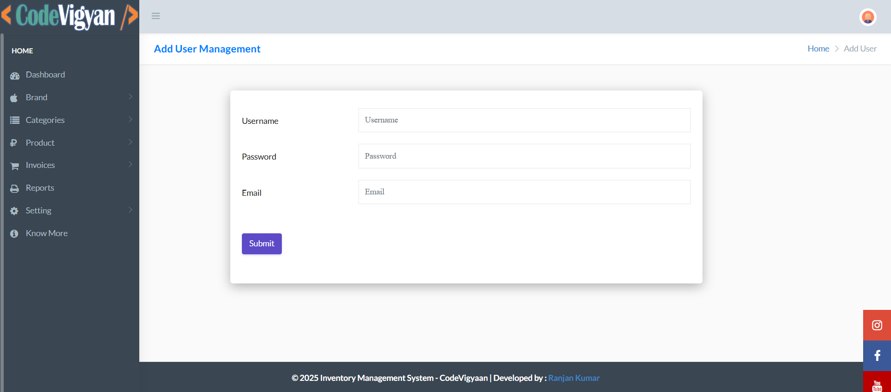Image resolution: width=891 pixels, height=392 pixels.
Task: Click the Dashboard gauge icon
Action: click(15, 76)
